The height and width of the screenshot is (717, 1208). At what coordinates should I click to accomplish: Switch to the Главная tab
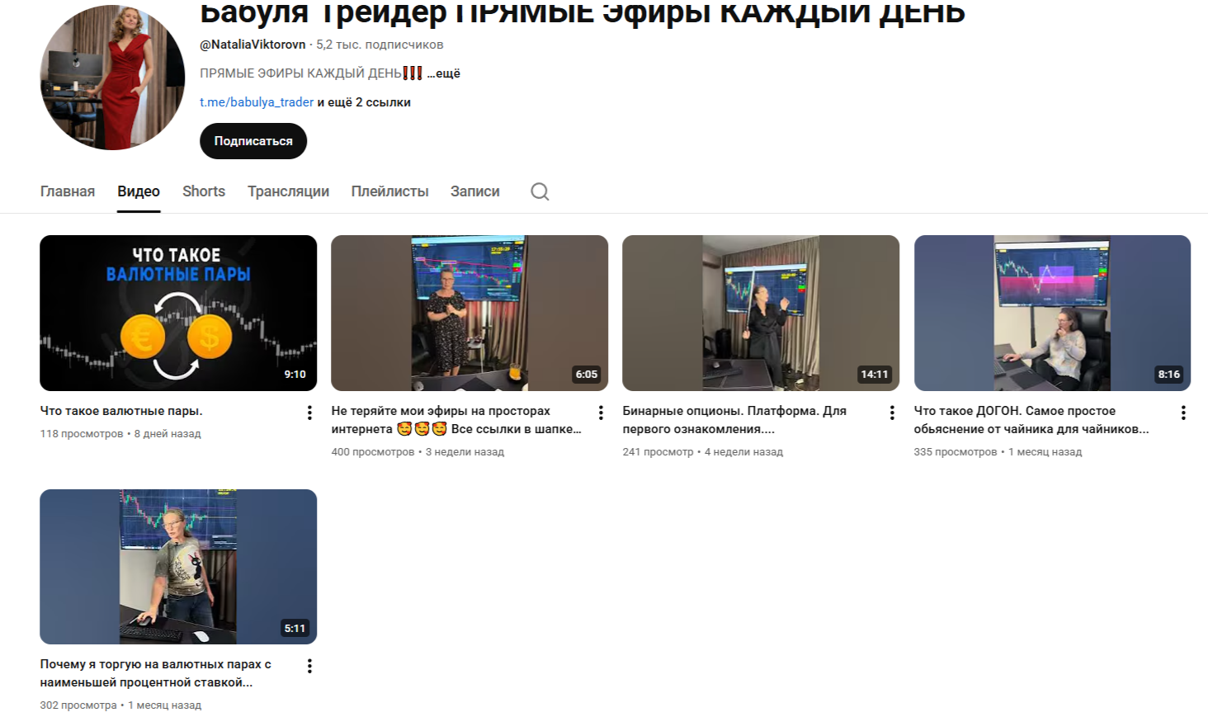(68, 191)
